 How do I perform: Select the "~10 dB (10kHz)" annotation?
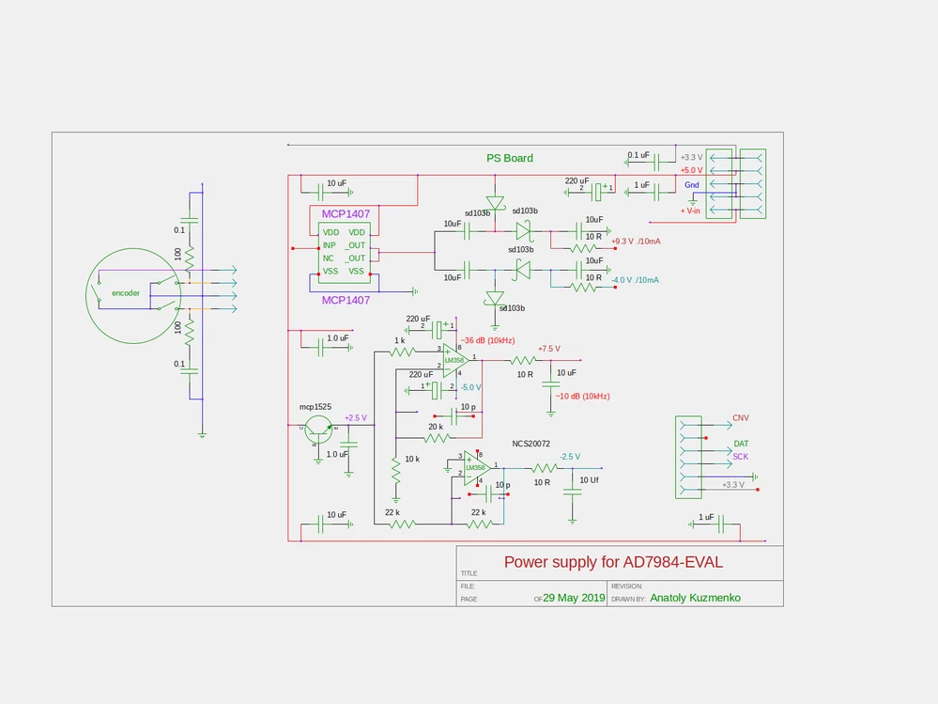pyautogui.click(x=583, y=396)
